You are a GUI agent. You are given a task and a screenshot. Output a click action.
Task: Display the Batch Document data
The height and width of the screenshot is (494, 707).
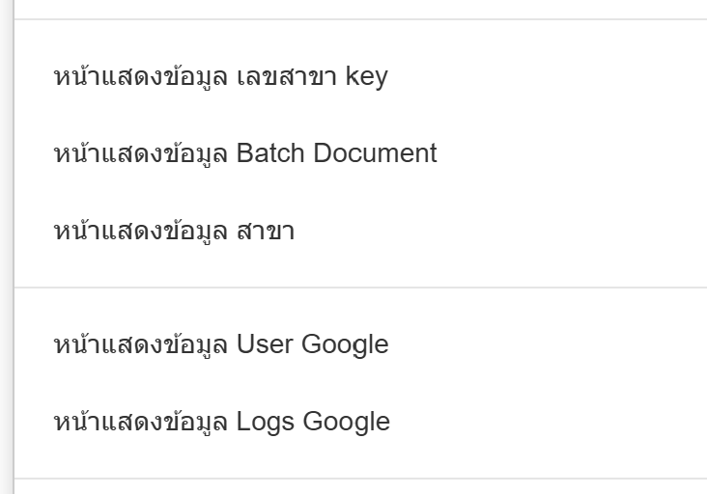245,153
